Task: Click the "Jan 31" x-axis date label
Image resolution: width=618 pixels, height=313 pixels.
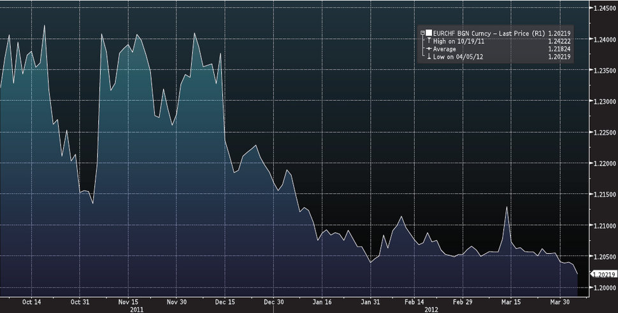Action: click(x=371, y=302)
